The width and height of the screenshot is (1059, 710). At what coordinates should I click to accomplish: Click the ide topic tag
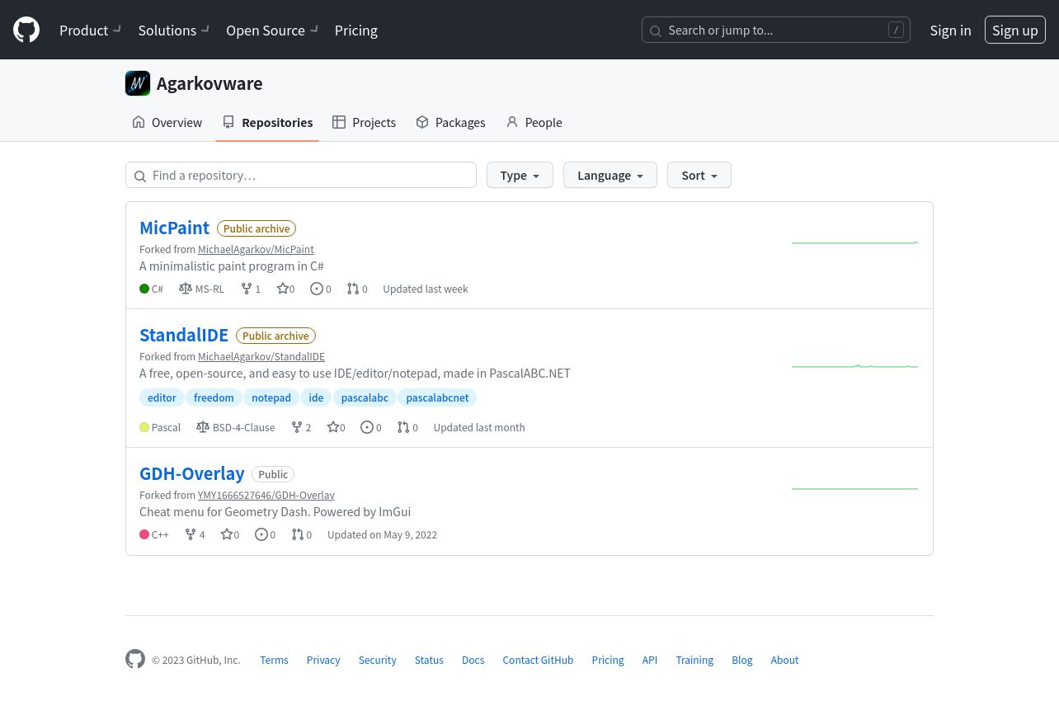coord(316,397)
